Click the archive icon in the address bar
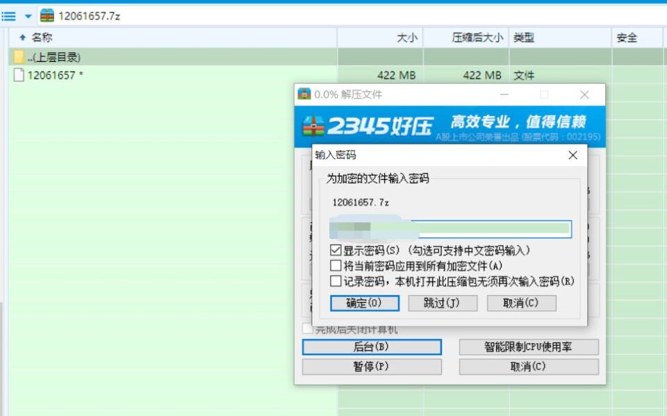 pos(46,15)
